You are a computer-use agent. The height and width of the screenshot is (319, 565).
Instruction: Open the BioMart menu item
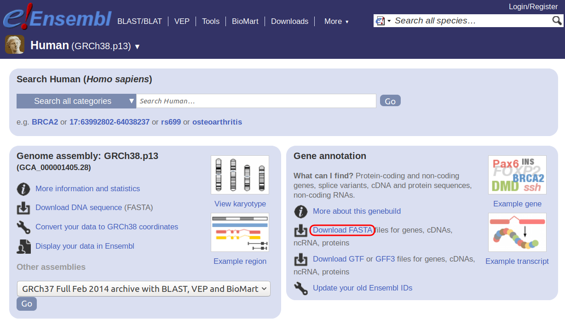(245, 21)
